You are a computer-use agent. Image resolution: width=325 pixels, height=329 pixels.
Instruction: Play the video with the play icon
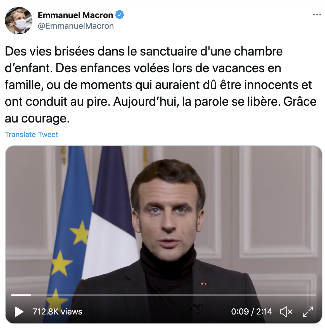19,312
